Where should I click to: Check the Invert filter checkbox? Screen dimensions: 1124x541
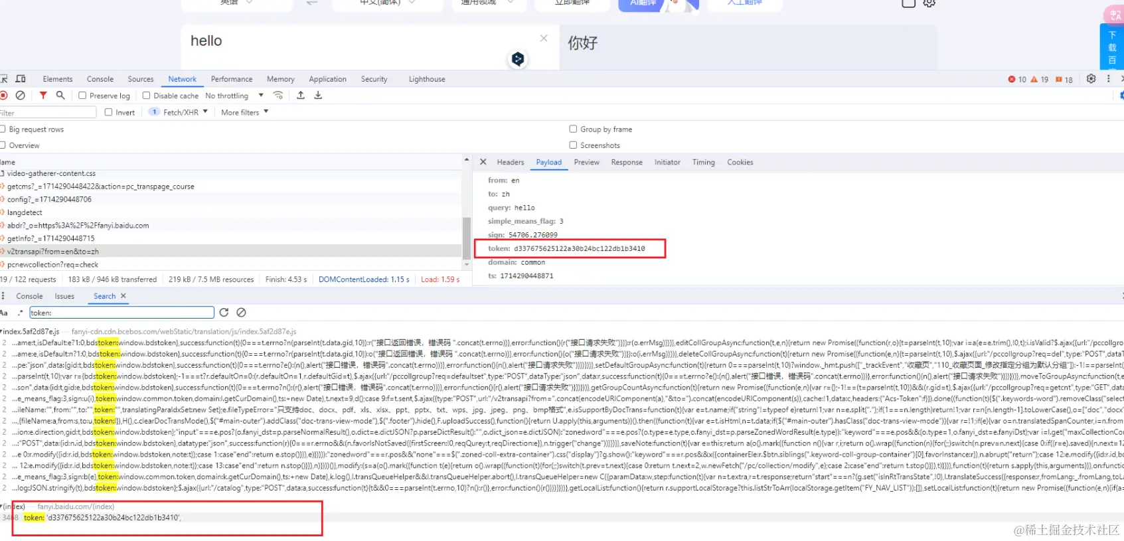108,112
